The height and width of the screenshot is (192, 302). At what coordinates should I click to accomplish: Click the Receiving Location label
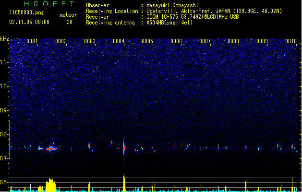click(x=112, y=11)
